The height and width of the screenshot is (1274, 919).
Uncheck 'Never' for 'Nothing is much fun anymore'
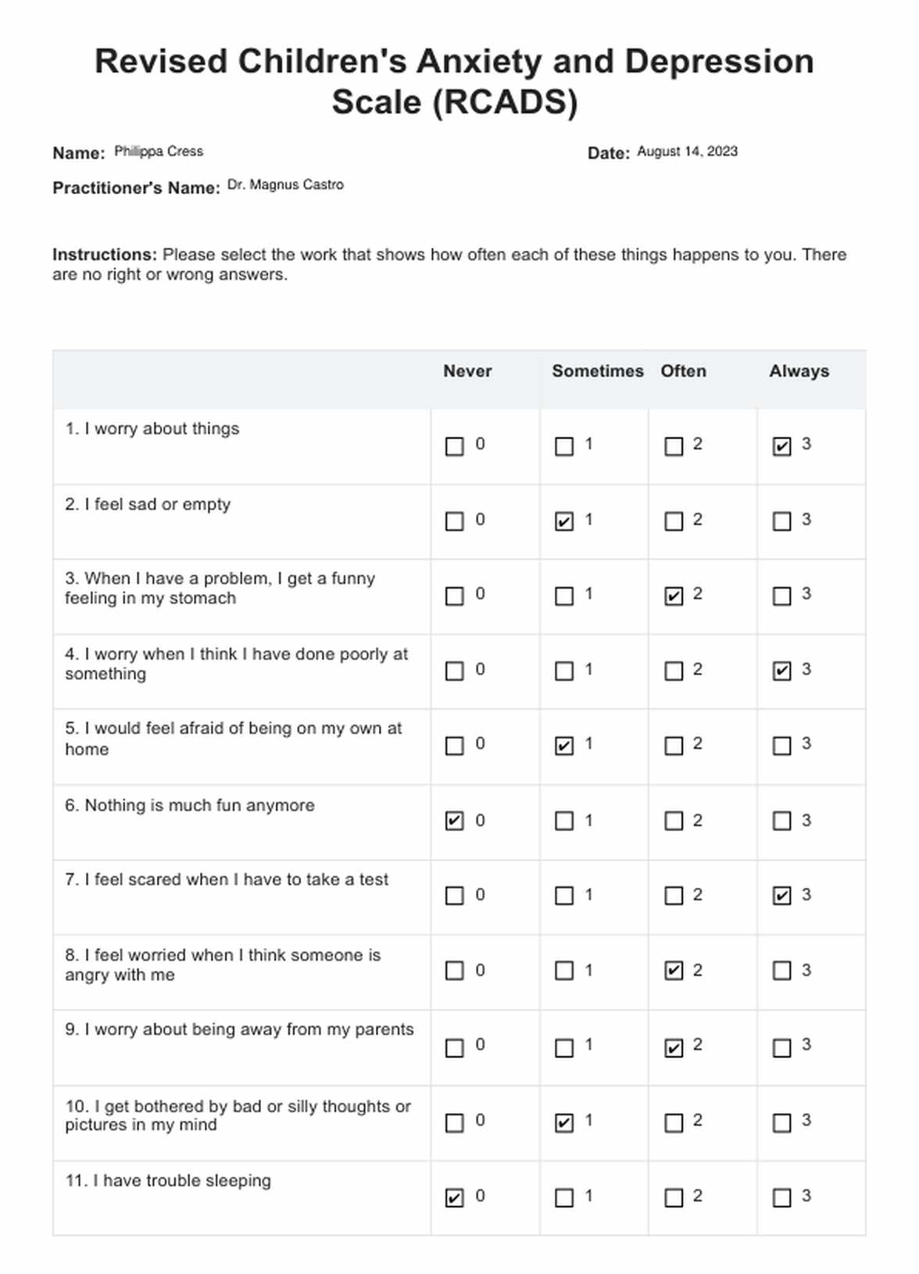point(454,821)
